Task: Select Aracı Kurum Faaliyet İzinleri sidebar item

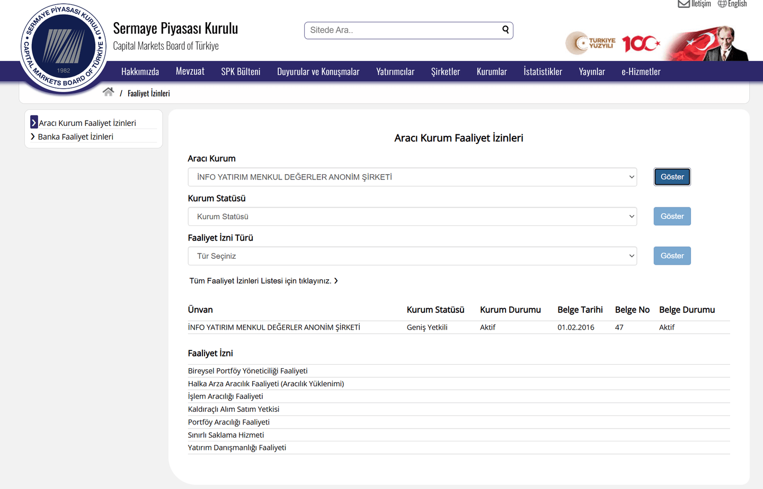Action: (x=87, y=123)
